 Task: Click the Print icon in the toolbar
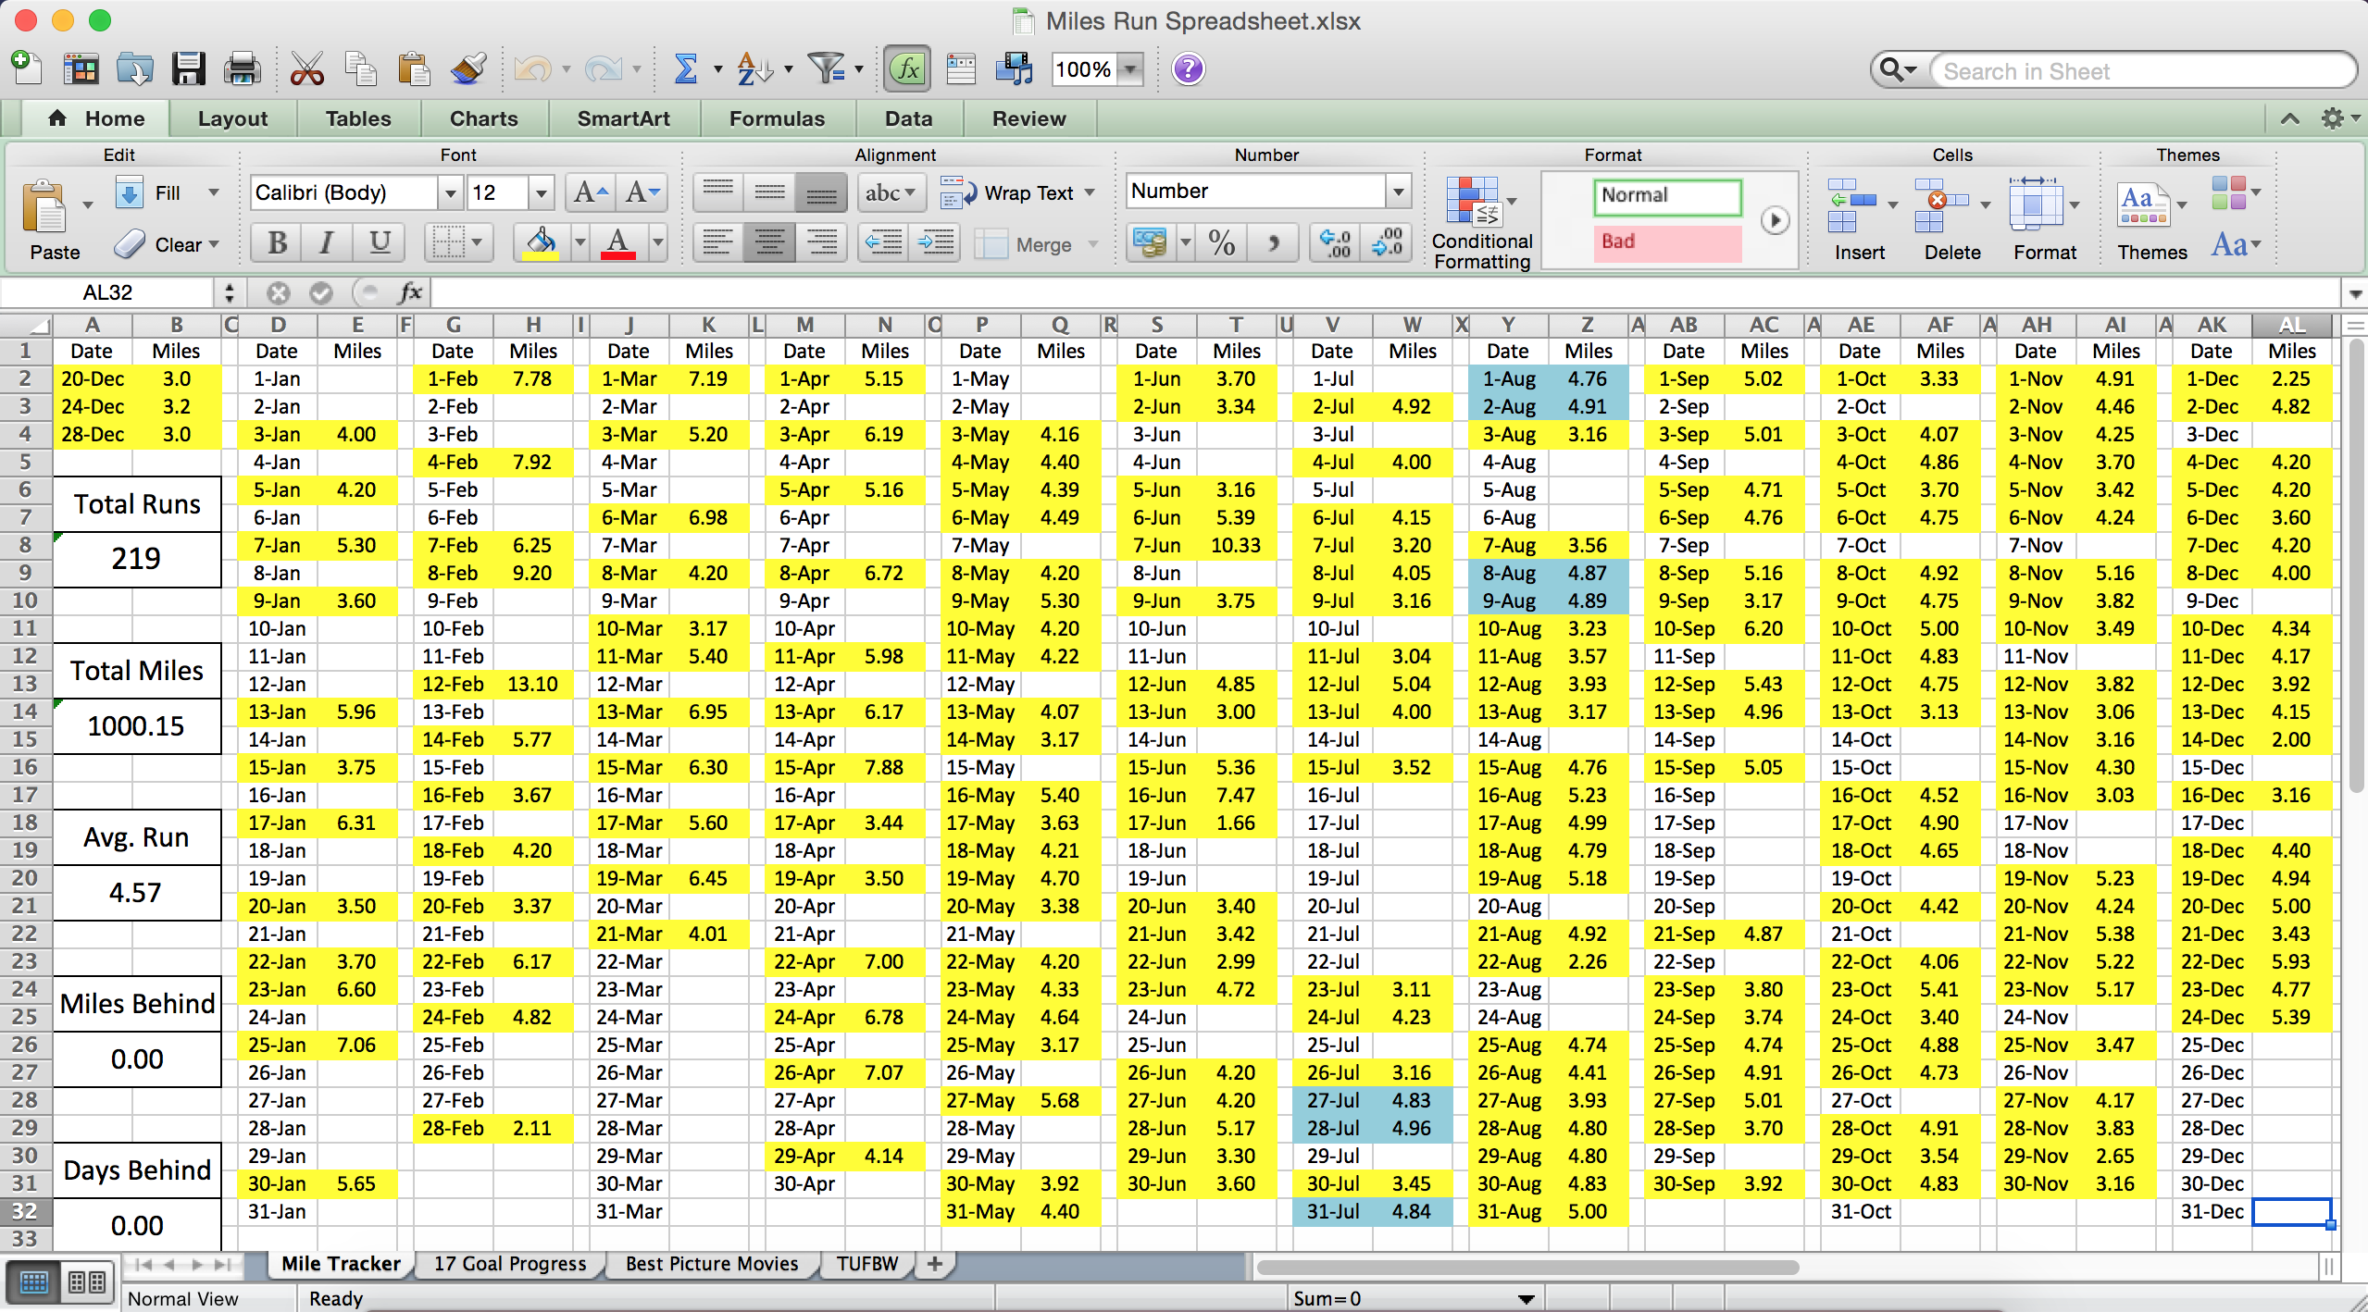pyautogui.click(x=243, y=68)
